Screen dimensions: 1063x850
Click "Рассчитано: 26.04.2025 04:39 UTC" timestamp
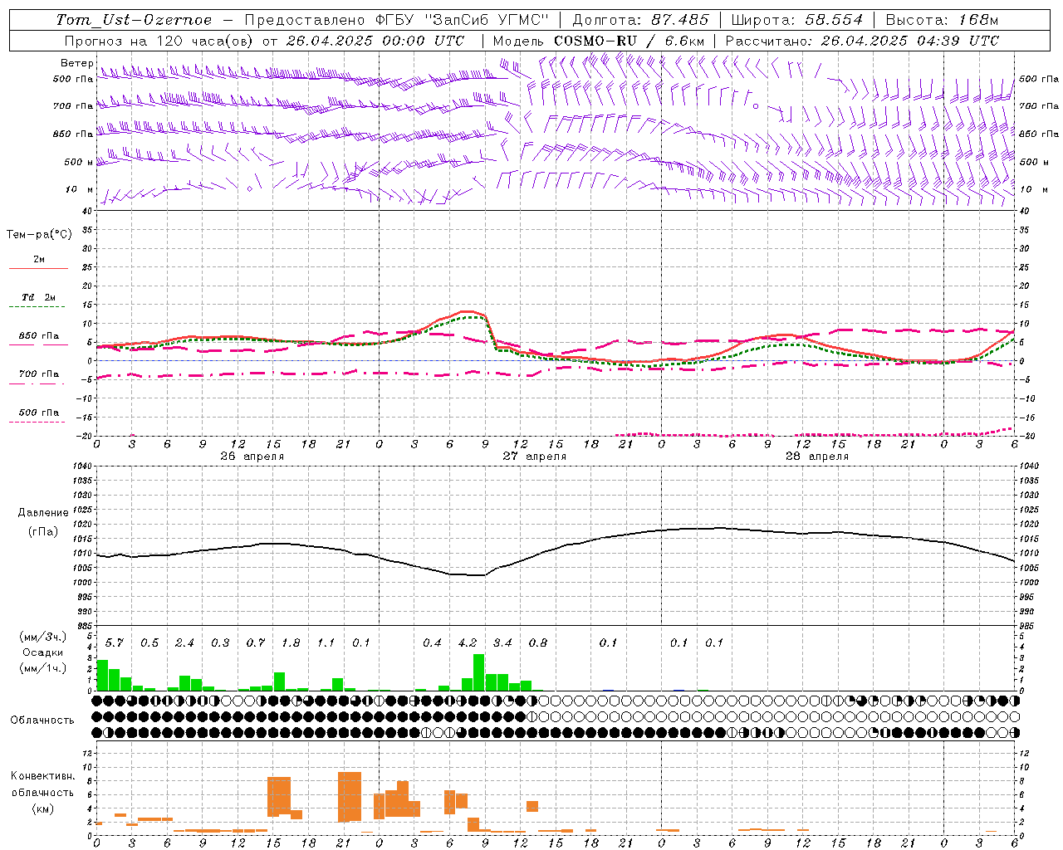[x=862, y=41]
